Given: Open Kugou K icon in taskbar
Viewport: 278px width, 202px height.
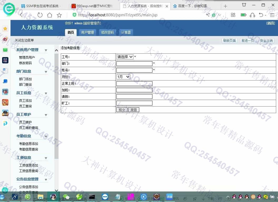Looking at the screenshot, I should coord(144,197).
